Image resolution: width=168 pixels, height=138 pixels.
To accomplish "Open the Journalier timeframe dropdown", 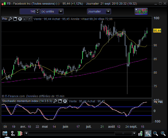I will tap(108, 12).
